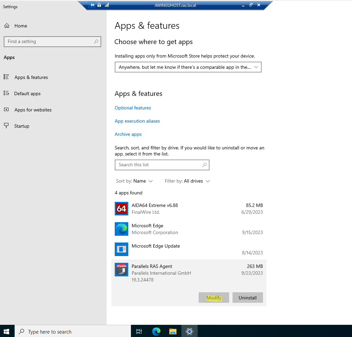Screen dimensions: 352x337
Task: Select Microsoft Edge app icon in list
Action: [122, 229]
